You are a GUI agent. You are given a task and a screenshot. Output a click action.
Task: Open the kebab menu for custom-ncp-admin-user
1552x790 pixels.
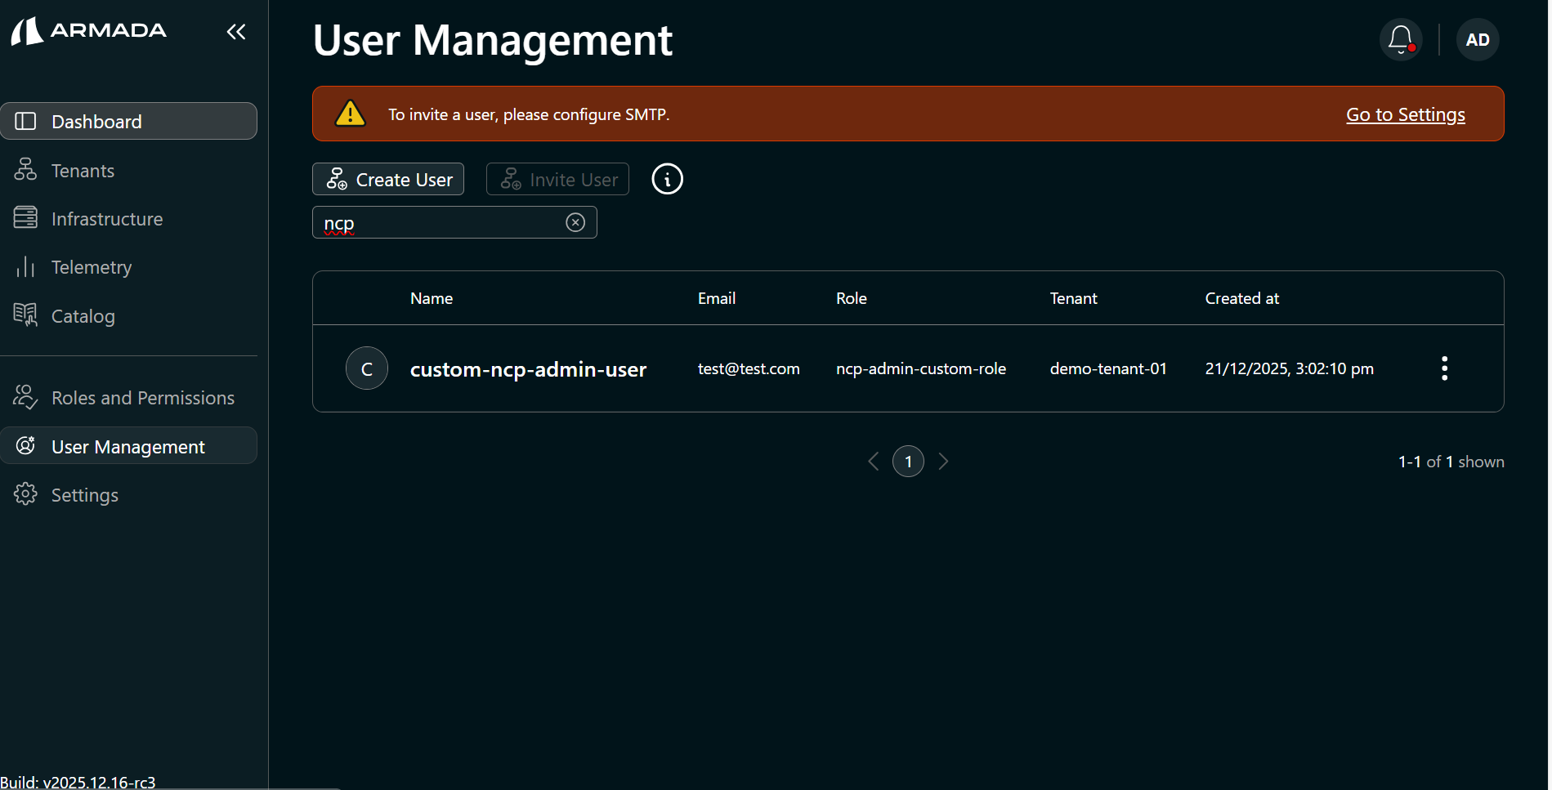click(1444, 368)
